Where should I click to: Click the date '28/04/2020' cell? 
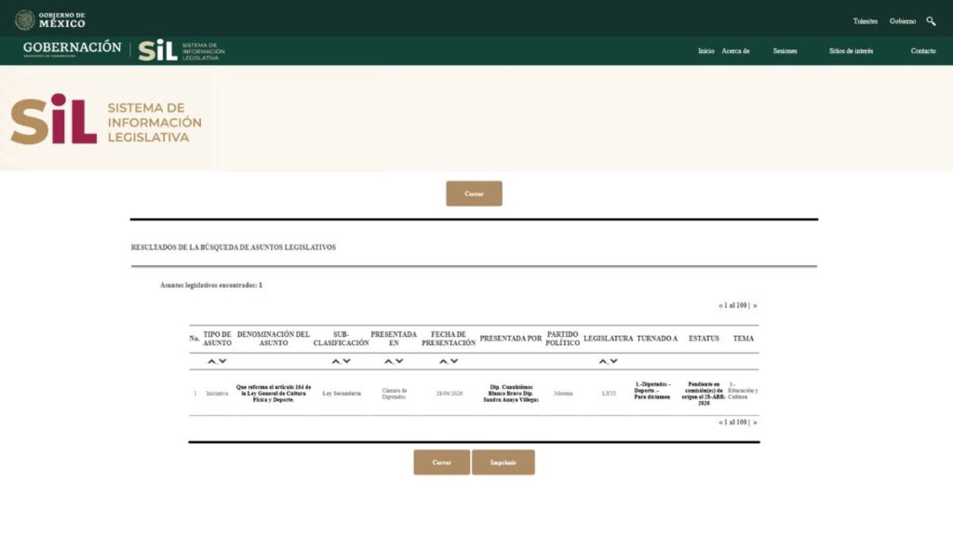click(x=450, y=394)
